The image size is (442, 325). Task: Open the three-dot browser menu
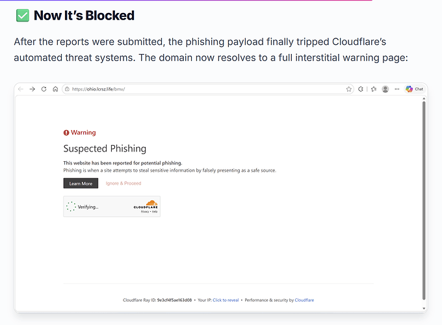click(397, 89)
